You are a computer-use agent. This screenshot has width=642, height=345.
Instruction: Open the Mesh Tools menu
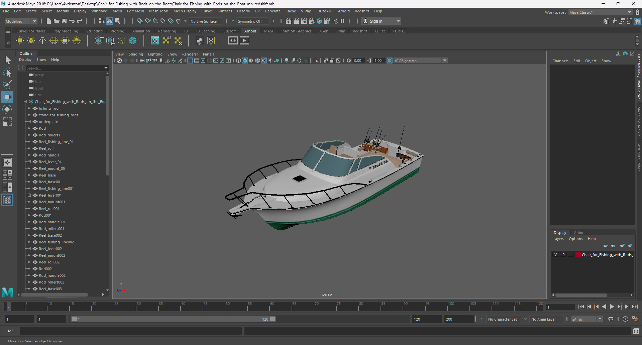click(x=158, y=11)
